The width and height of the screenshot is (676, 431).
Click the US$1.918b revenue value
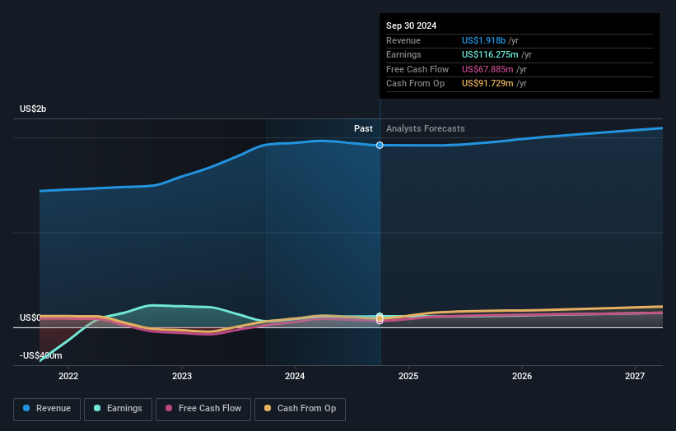tap(483, 40)
